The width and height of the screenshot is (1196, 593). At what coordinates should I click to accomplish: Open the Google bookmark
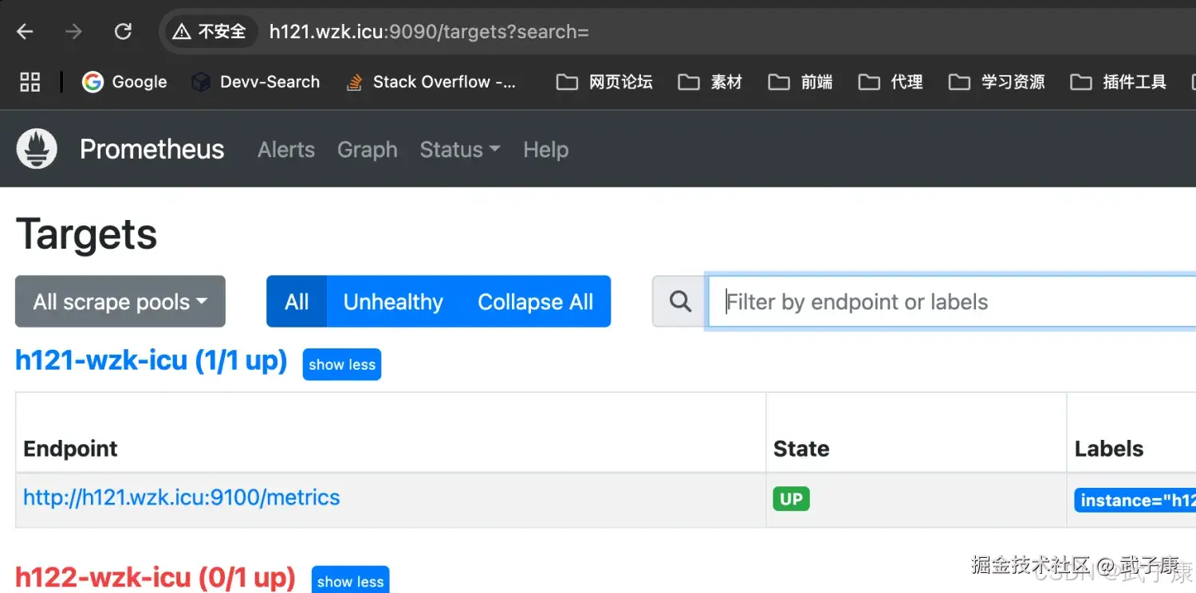click(124, 81)
